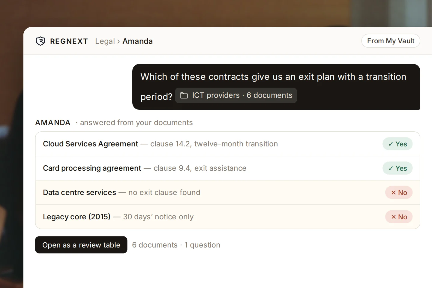Click the Yes badge for Card processing agreement
This screenshot has height=288, width=432.
397,168
